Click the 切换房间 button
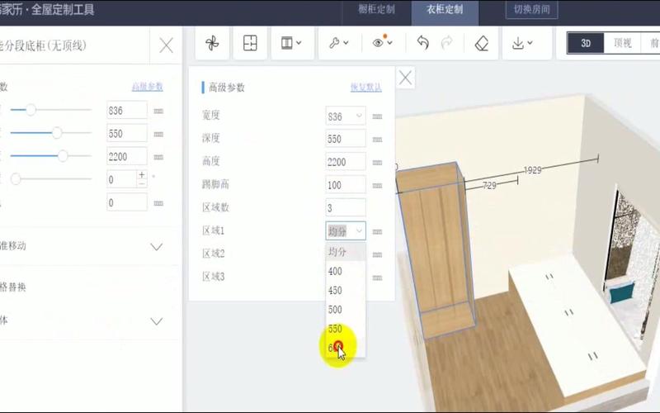The width and height of the screenshot is (660, 413). coord(531,10)
